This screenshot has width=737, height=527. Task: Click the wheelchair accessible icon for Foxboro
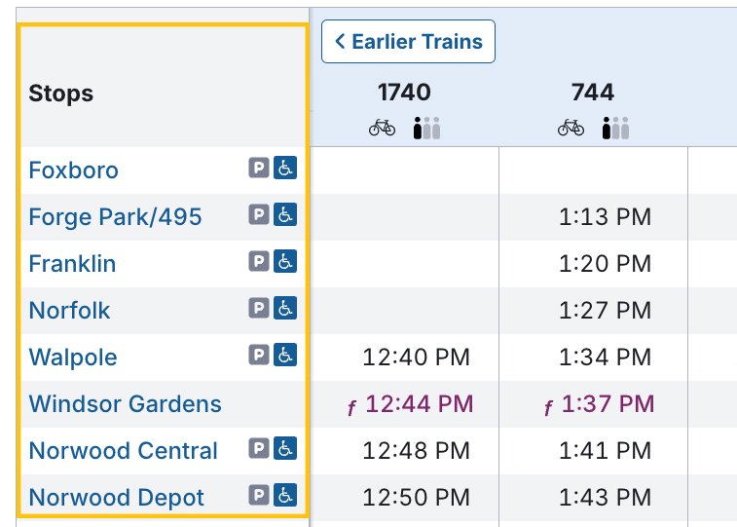tap(284, 168)
